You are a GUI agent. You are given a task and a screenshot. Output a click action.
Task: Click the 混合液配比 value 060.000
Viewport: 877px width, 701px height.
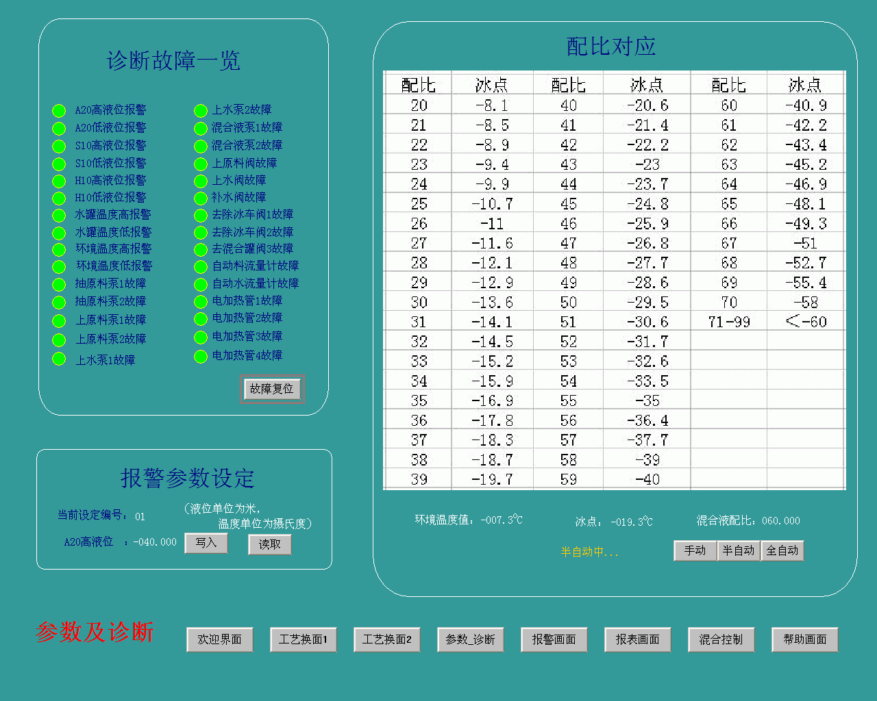click(780, 521)
